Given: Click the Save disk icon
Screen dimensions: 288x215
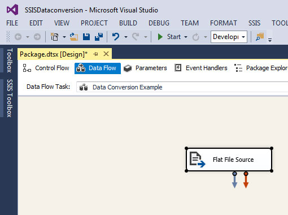Looking at the screenshot, I should (86, 37).
